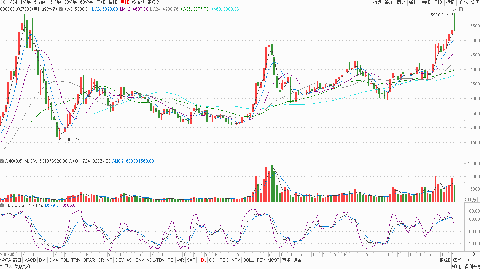Switch sub-indicator to WR
Image resolution: width=480 pixels, height=269 pixels.
[181, 260]
